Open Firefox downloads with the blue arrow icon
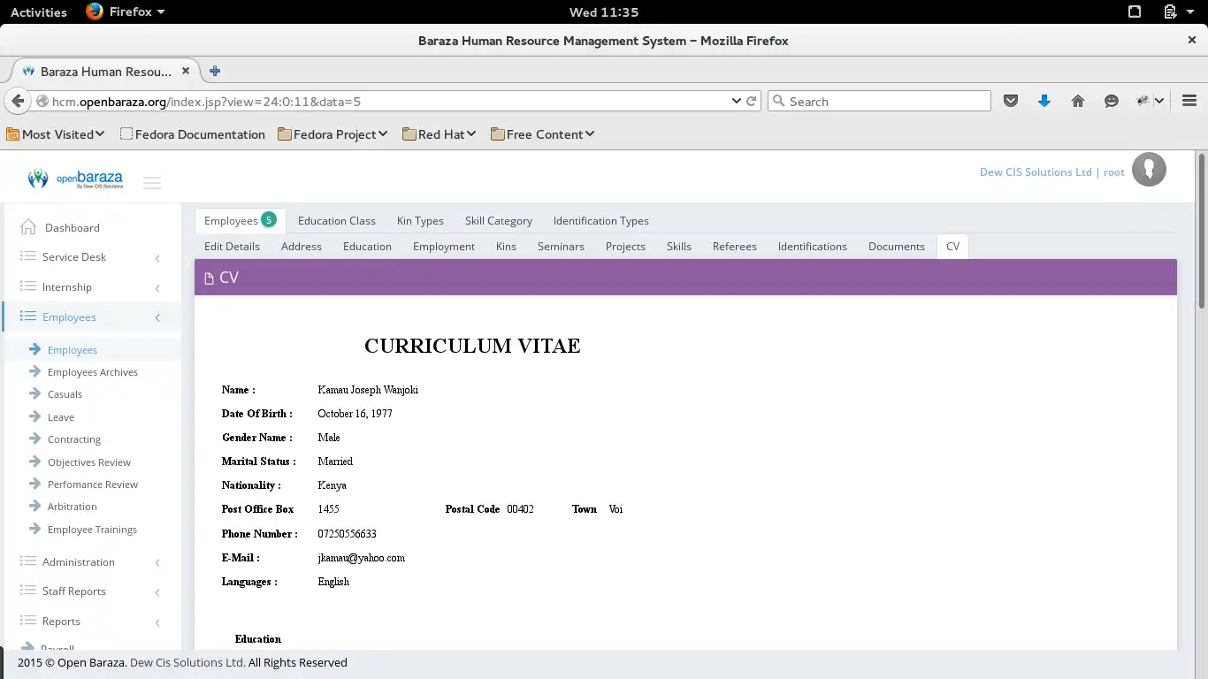The width and height of the screenshot is (1208, 679). coord(1044,101)
